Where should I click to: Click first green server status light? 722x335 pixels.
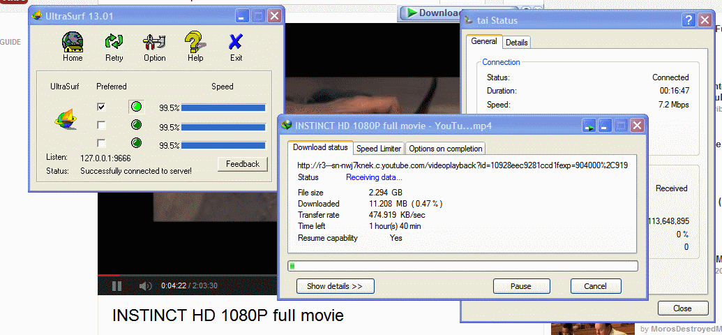pyautogui.click(x=136, y=107)
